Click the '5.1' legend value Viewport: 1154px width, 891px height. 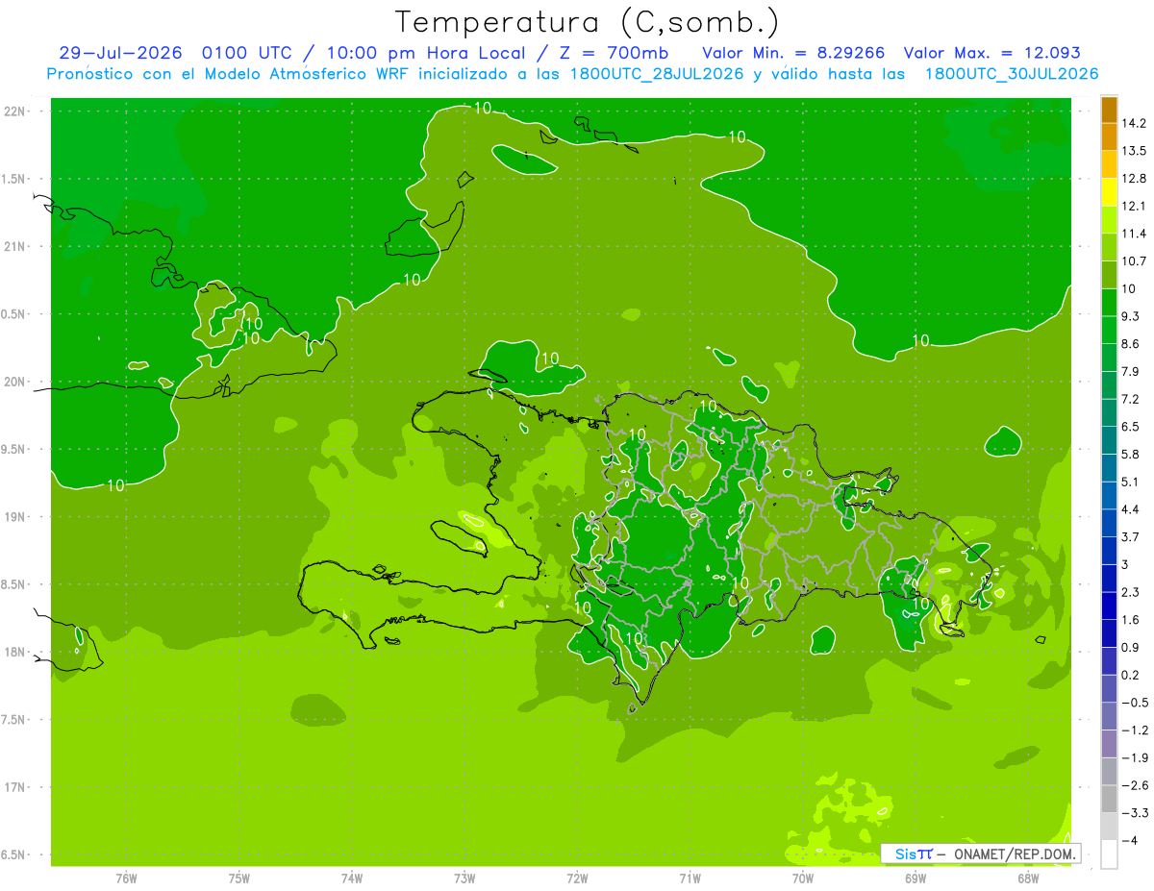(x=1131, y=482)
